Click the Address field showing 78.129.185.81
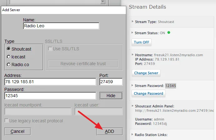Screen dimensions: 216x140 point(50,82)
